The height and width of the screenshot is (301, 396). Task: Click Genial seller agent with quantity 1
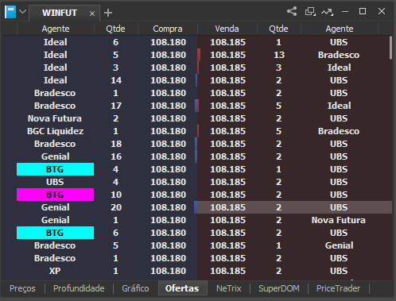[339, 245]
